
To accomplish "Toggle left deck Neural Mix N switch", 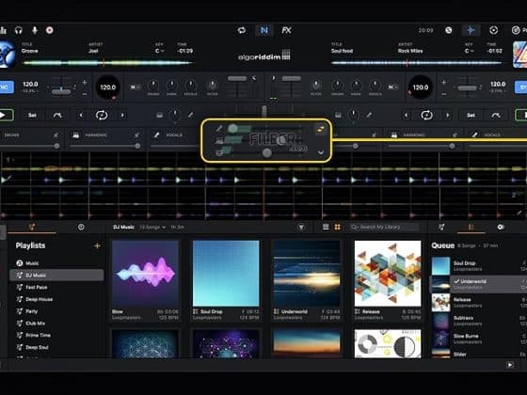I will click(x=135, y=87).
